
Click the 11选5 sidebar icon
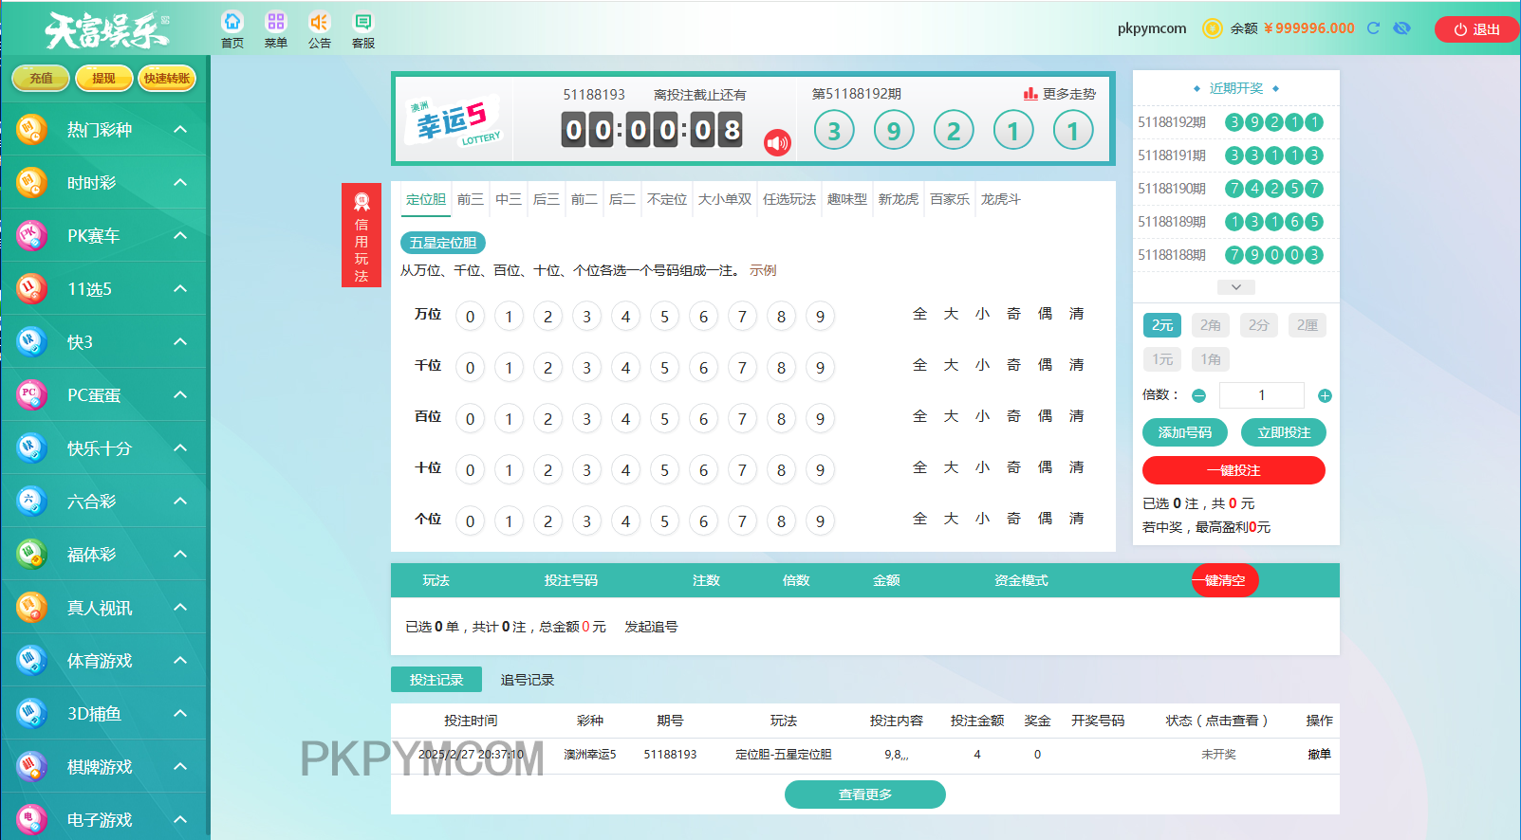pos(31,288)
